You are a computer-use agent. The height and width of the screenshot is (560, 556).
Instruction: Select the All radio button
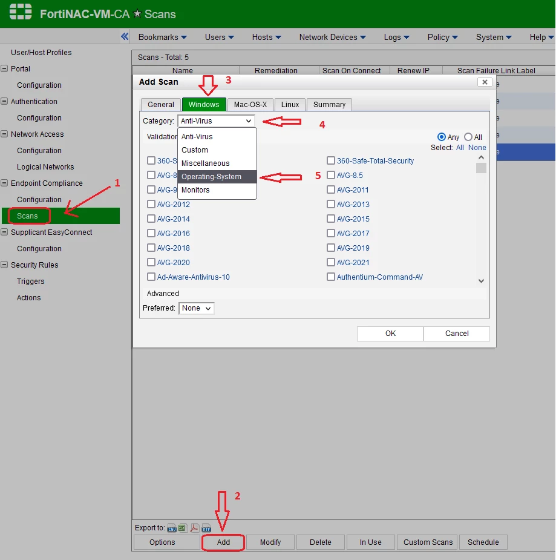pos(468,137)
